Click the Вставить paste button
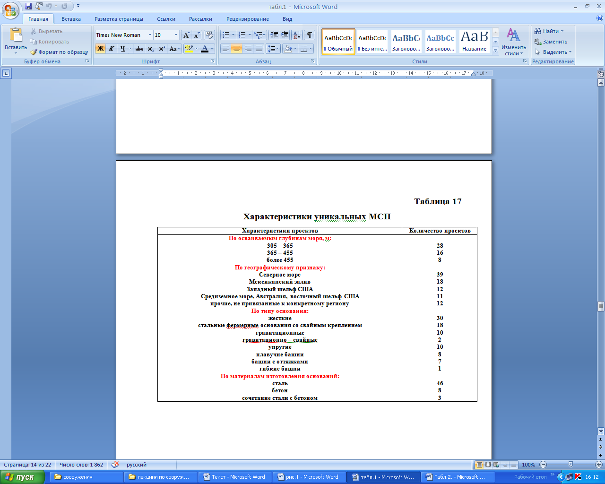The image size is (605, 484). pos(16,41)
